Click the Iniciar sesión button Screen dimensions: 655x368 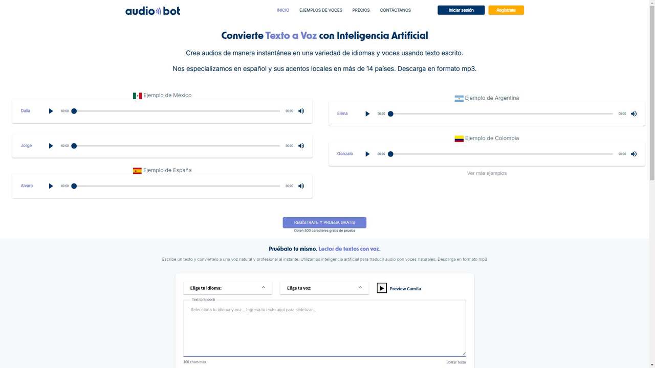pyautogui.click(x=461, y=10)
